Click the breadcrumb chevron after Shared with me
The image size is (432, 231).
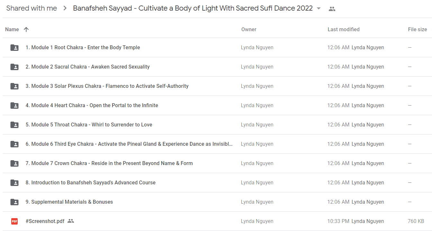point(65,9)
